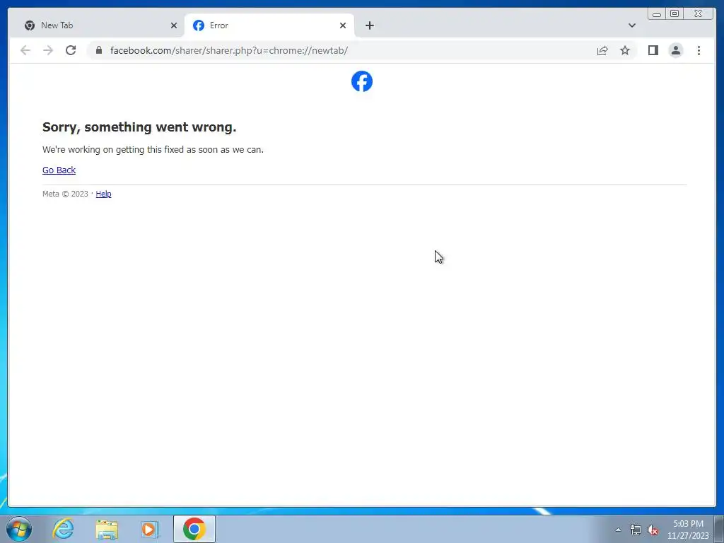The image size is (724, 543).
Task: View site information lock icon
Action: tap(99, 50)
